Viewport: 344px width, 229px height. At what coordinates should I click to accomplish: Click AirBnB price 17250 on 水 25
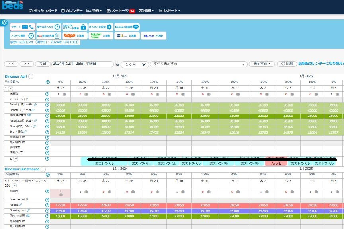pos(61,205)
